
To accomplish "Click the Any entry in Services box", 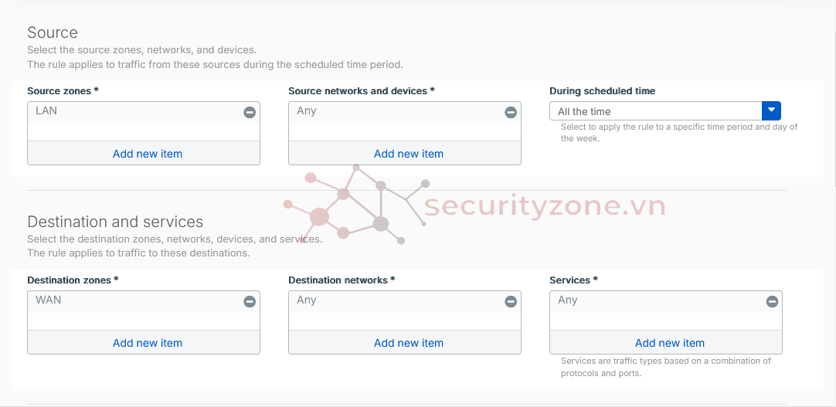I will click(568, 300).
